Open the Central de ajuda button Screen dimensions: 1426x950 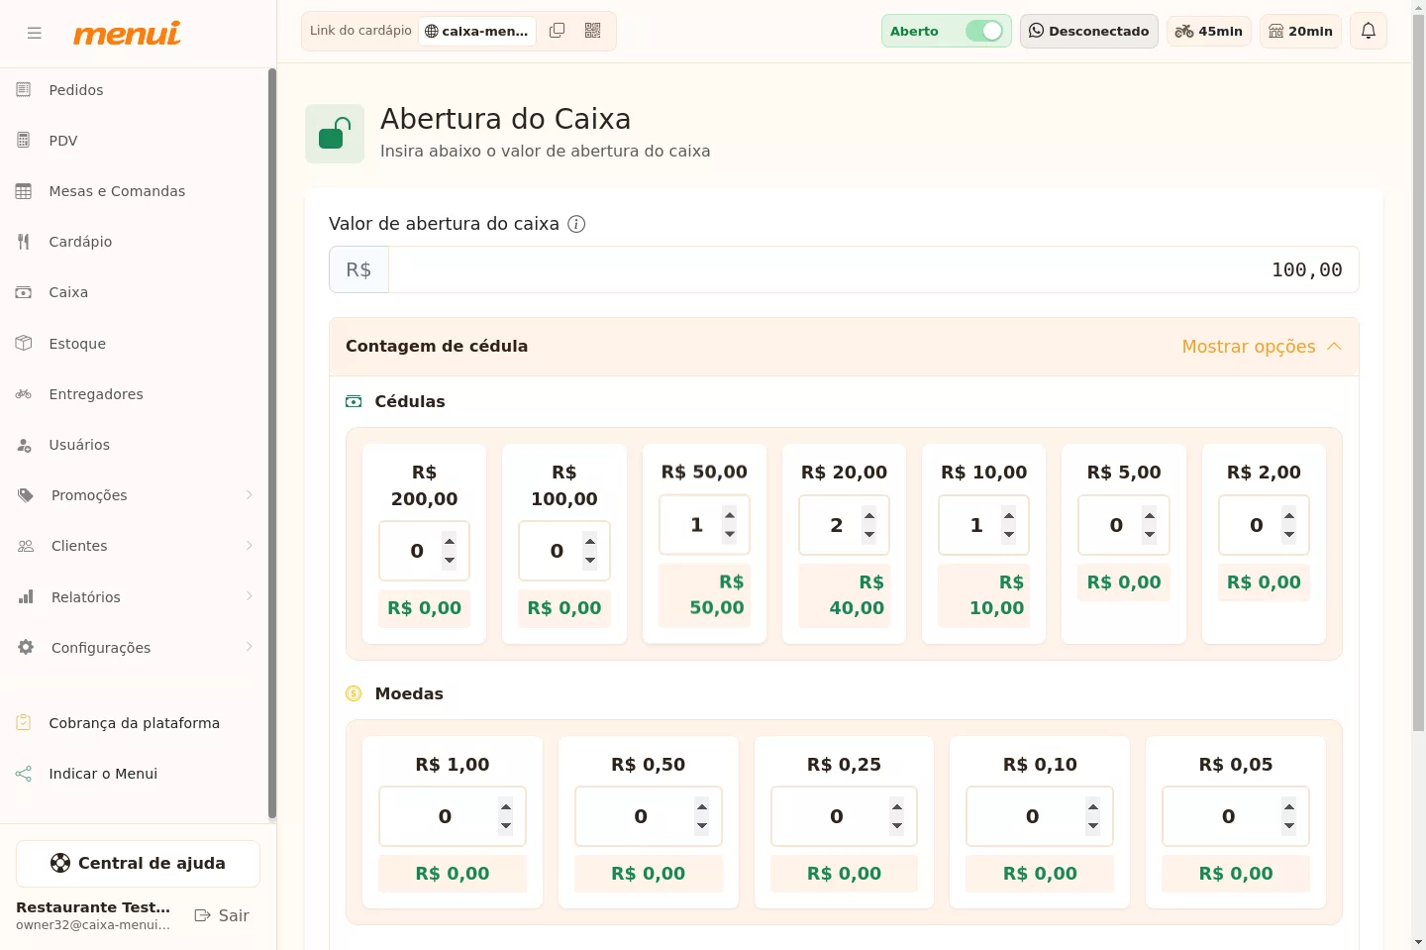(x=138, y=864)
